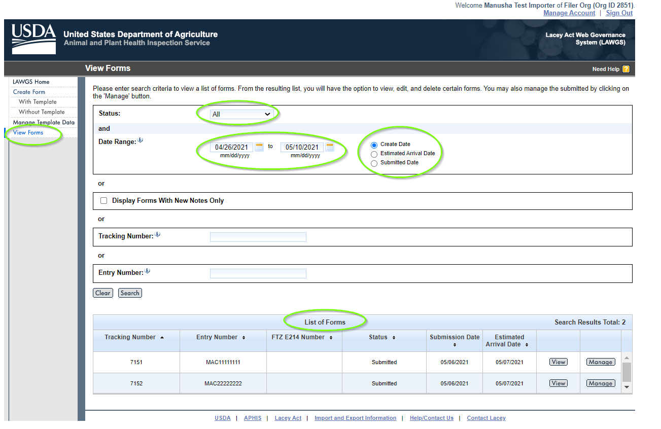Screen dimensions: 661x429
Task: Click the Entry Number info icon
Action: coord(148,271)
